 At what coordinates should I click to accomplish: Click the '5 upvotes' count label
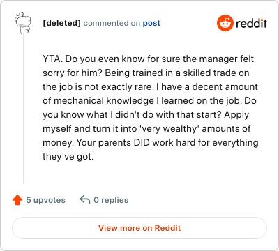[45, 200]
